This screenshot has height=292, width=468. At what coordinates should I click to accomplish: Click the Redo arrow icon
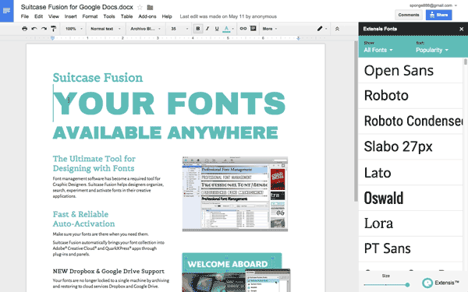[x=44, y=29]
